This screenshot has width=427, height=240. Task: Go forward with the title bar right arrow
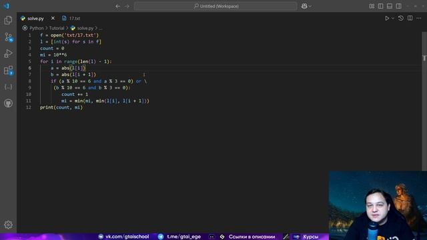point(127,6)
